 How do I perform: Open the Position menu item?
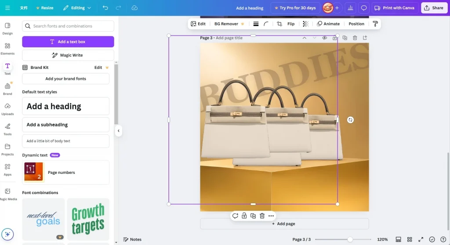click(356, 24)
